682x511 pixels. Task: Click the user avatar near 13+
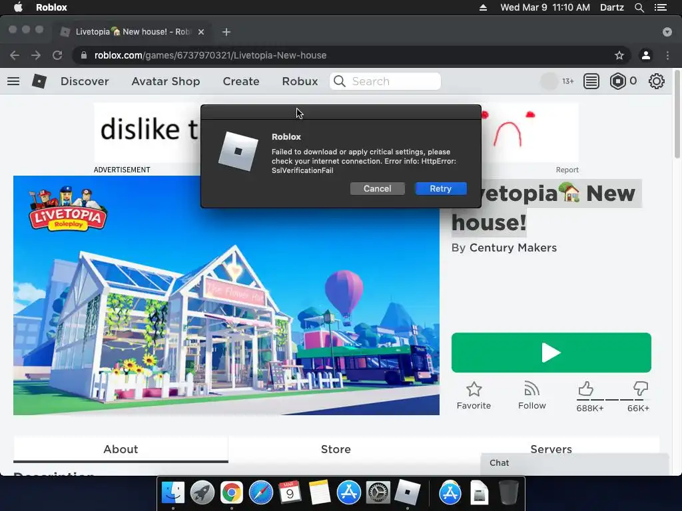point(549,81)
